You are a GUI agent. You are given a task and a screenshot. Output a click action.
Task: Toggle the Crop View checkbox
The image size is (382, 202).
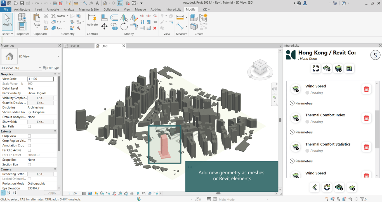[29, 136]
